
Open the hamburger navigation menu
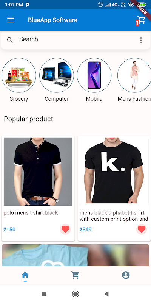coord(11,20)
